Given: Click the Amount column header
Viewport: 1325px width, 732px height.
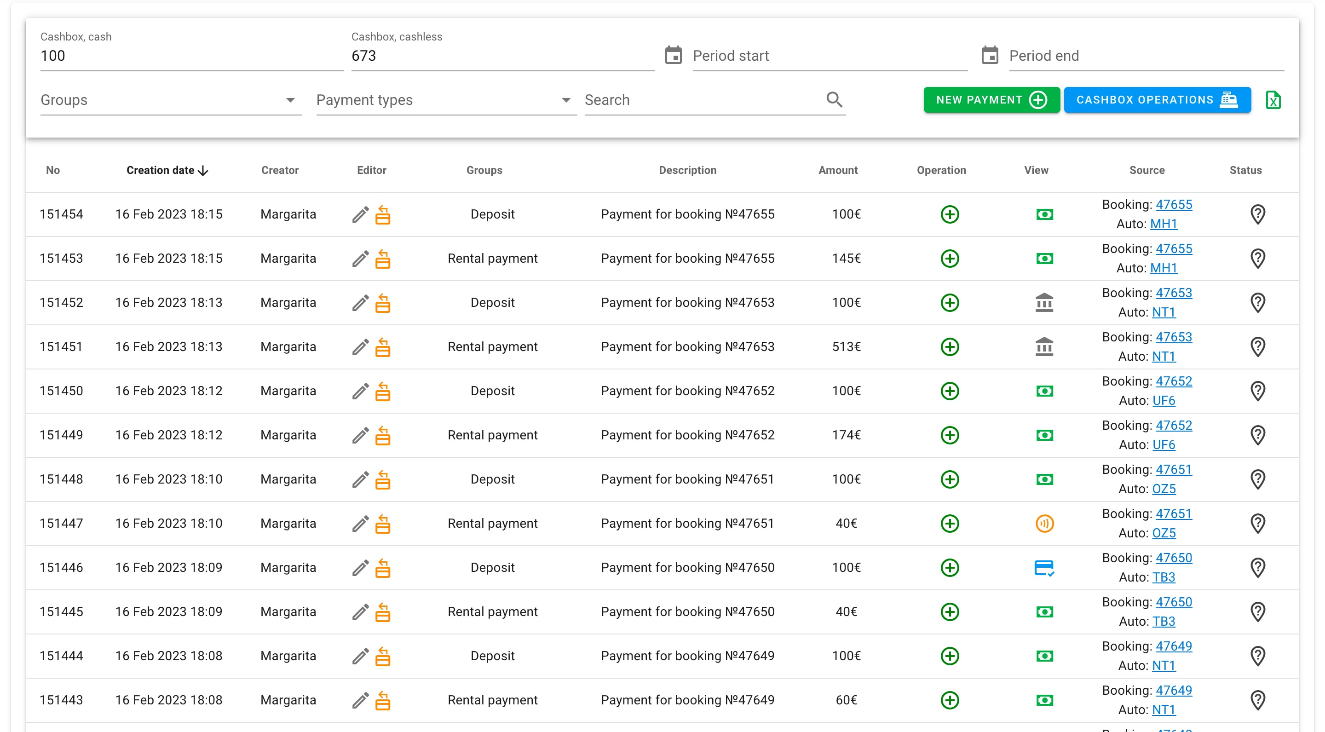Looking at the screenshot, I should [x=838, y=170].
